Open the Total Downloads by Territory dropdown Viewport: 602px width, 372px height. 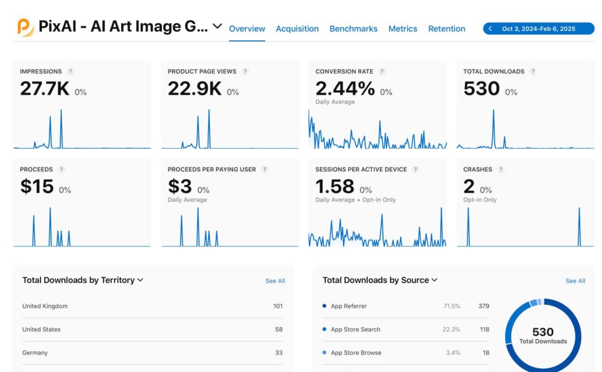139,280
